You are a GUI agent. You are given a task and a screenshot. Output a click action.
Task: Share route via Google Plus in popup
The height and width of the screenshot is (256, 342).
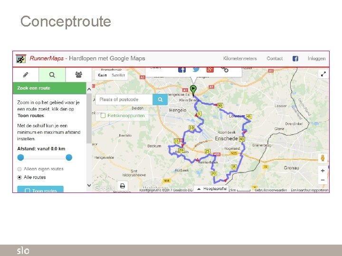210,69
